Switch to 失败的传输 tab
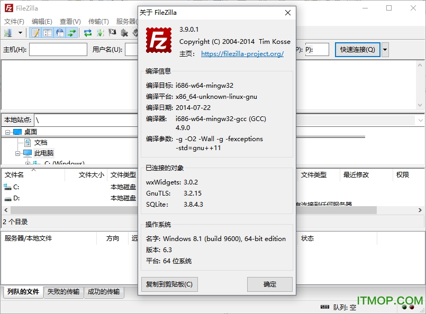Image resolution: width=426 pixels, height=314 pixels. (x=64, y=292)
